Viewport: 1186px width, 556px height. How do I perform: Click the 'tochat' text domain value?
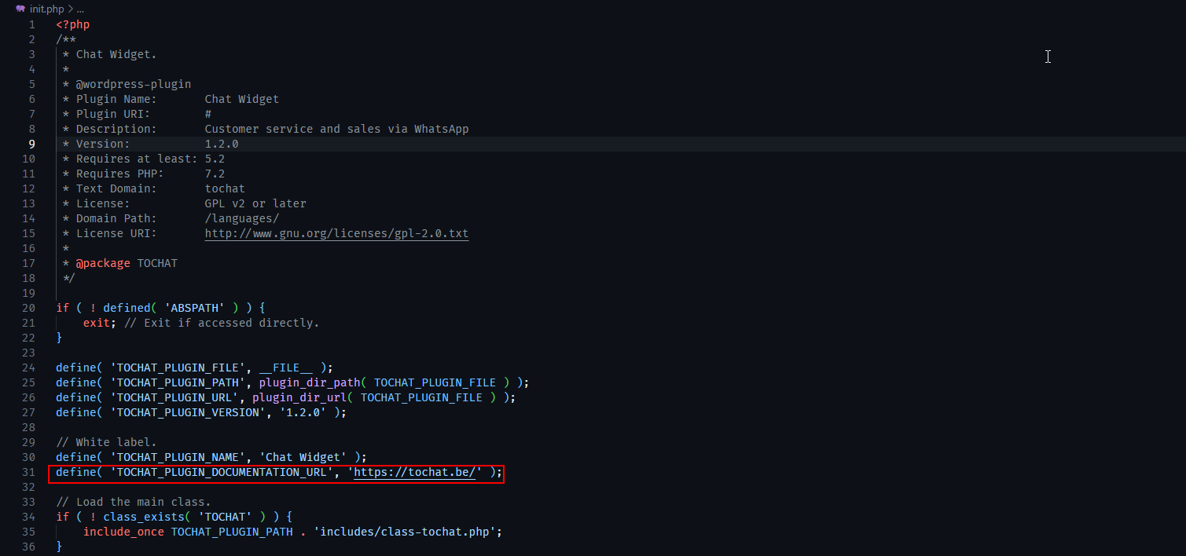pos(225,188)
